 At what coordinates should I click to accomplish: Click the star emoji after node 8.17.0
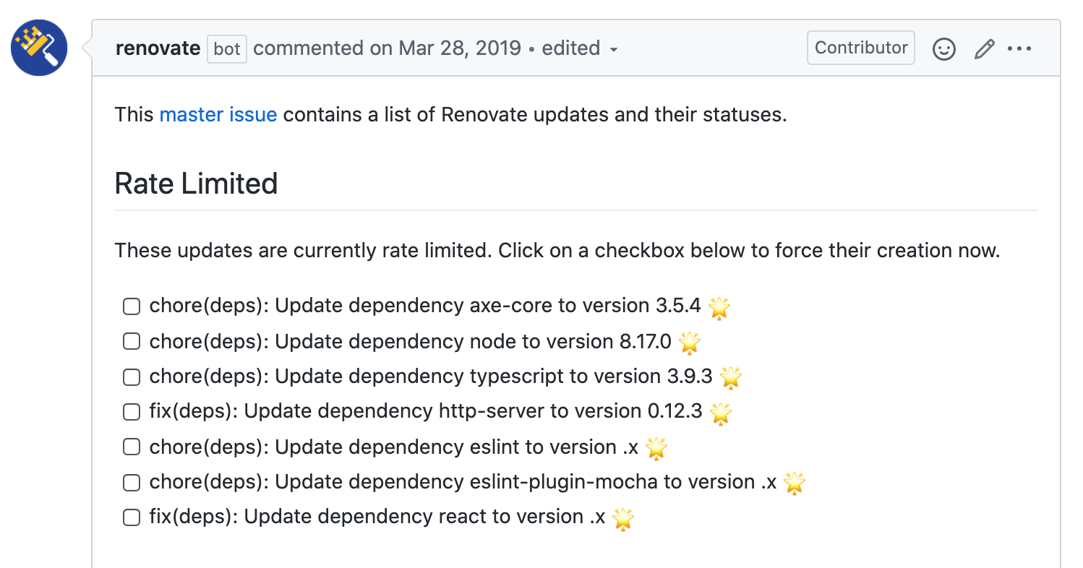tap(690, 343)
